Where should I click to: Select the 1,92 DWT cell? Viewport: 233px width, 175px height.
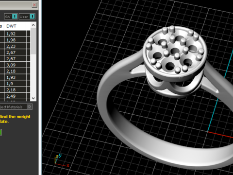tap(16, 34)
